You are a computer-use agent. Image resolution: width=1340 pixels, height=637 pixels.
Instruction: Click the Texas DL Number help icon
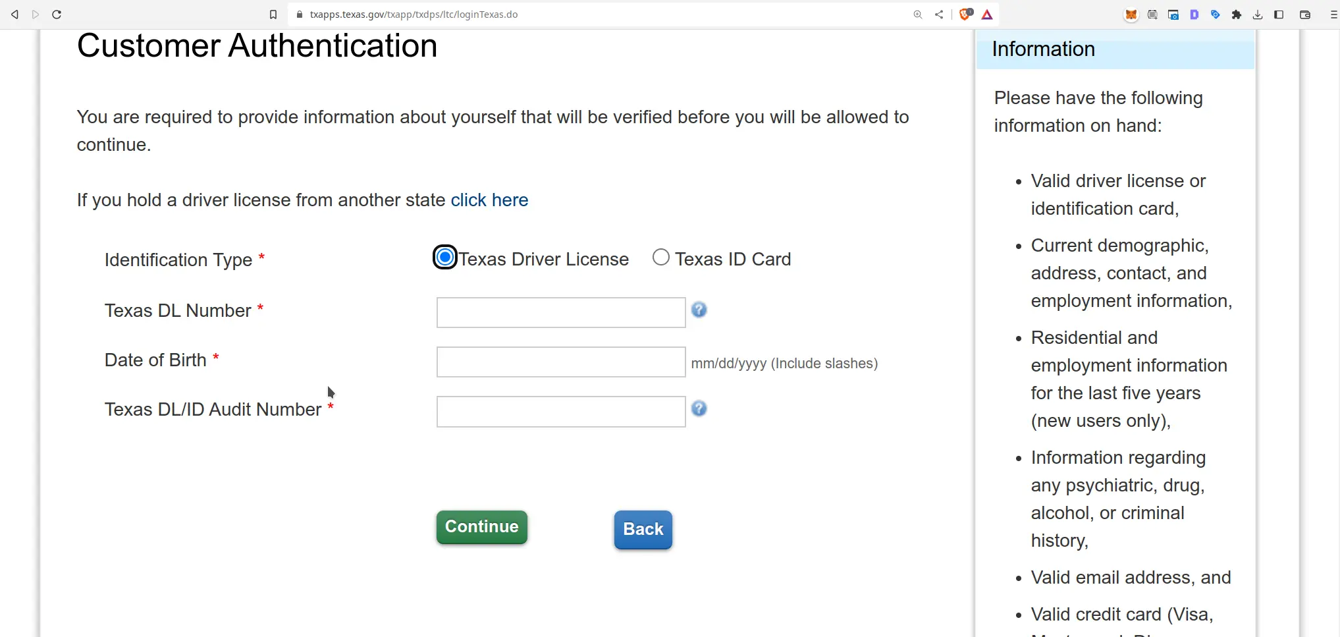699,309
